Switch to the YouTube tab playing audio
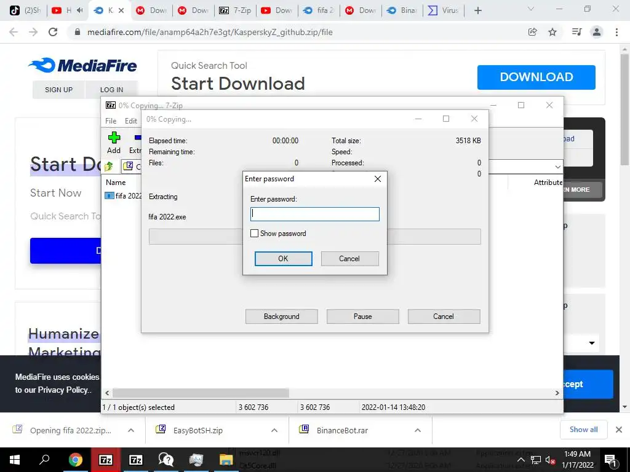The image size is (630, 472). click(67, 10)
